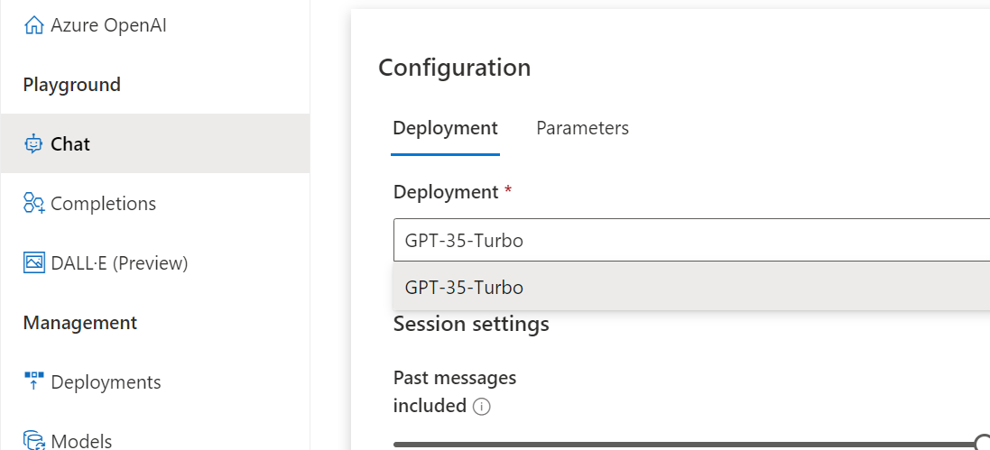
Task: Click the Past messages slider handle
Action: pos(983,442)
